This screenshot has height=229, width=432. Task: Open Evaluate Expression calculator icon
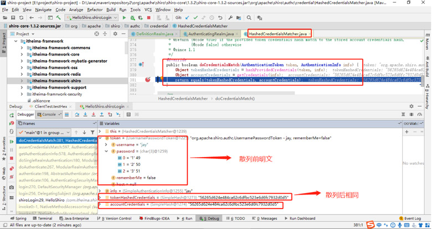pyautogui.click(x=128, y=114)
